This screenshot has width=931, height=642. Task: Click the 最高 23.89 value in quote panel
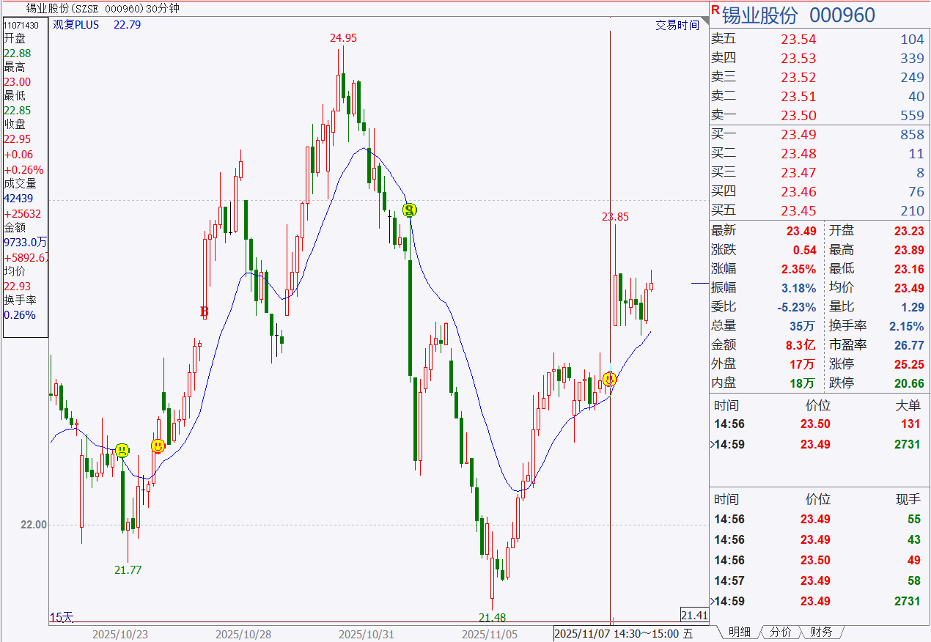pyautogui.click(x=909, y=250)
